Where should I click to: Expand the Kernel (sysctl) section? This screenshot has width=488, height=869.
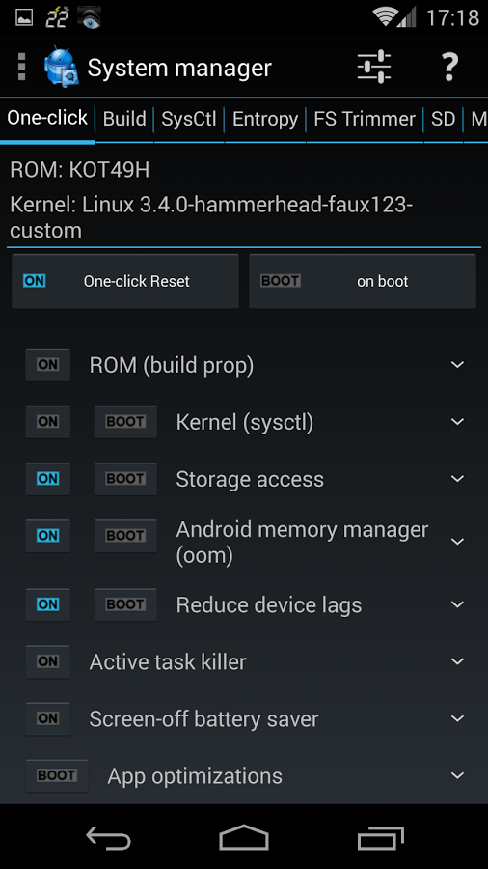pyautogui.click(x=457, y=422)
